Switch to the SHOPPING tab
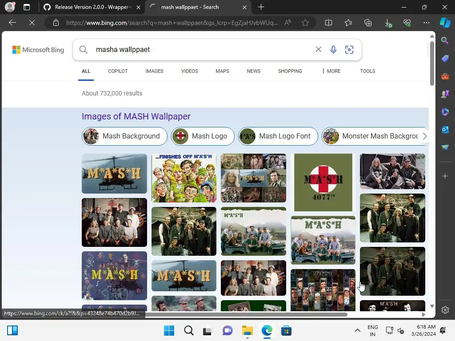 pyautogui.click(x=290, y=71)
